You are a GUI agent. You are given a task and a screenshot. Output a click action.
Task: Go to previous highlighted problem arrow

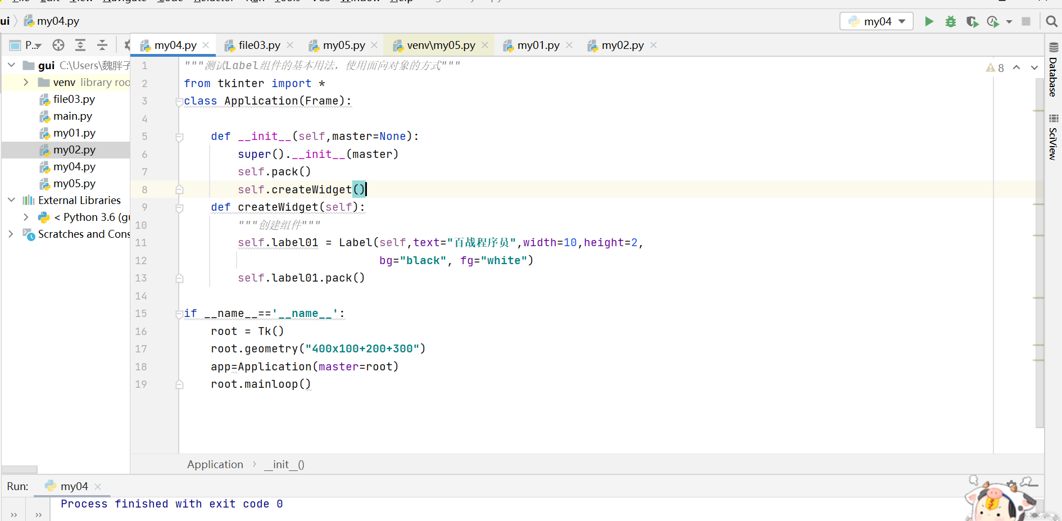coord(1016,67)
